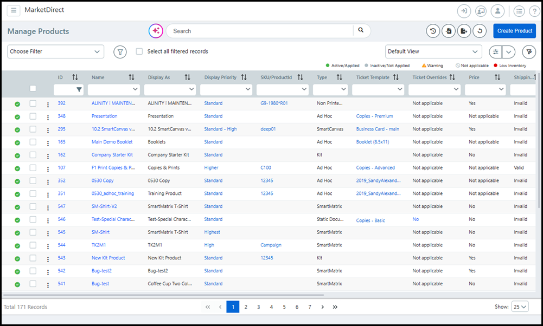Open the history clock icon
543x326 pixels.
(x=433, y=31)
